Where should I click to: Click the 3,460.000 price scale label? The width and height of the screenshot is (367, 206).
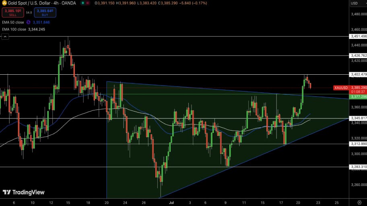[x=359, y=30]
